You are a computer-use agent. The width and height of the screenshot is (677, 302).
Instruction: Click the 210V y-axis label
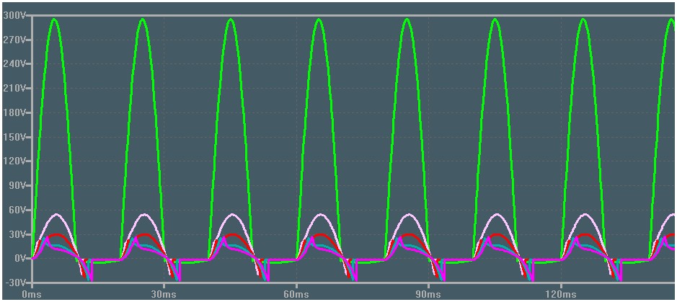14,89
